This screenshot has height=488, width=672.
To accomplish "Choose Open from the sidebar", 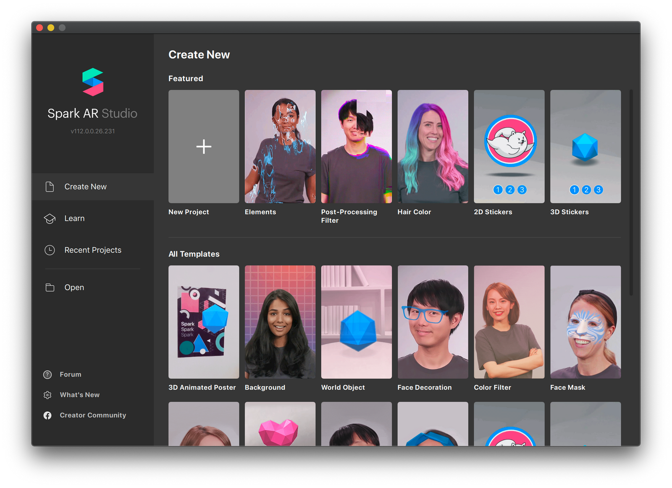I will 93,288.
